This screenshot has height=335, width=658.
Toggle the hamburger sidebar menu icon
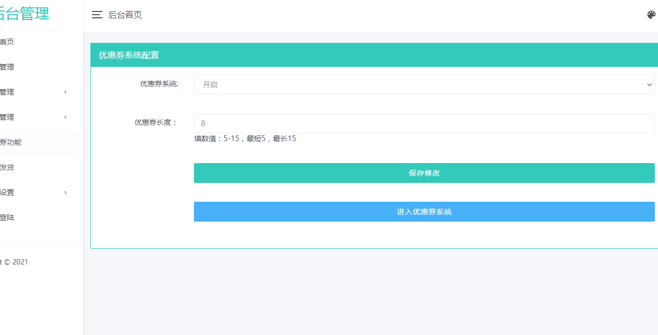coord(97,15)
